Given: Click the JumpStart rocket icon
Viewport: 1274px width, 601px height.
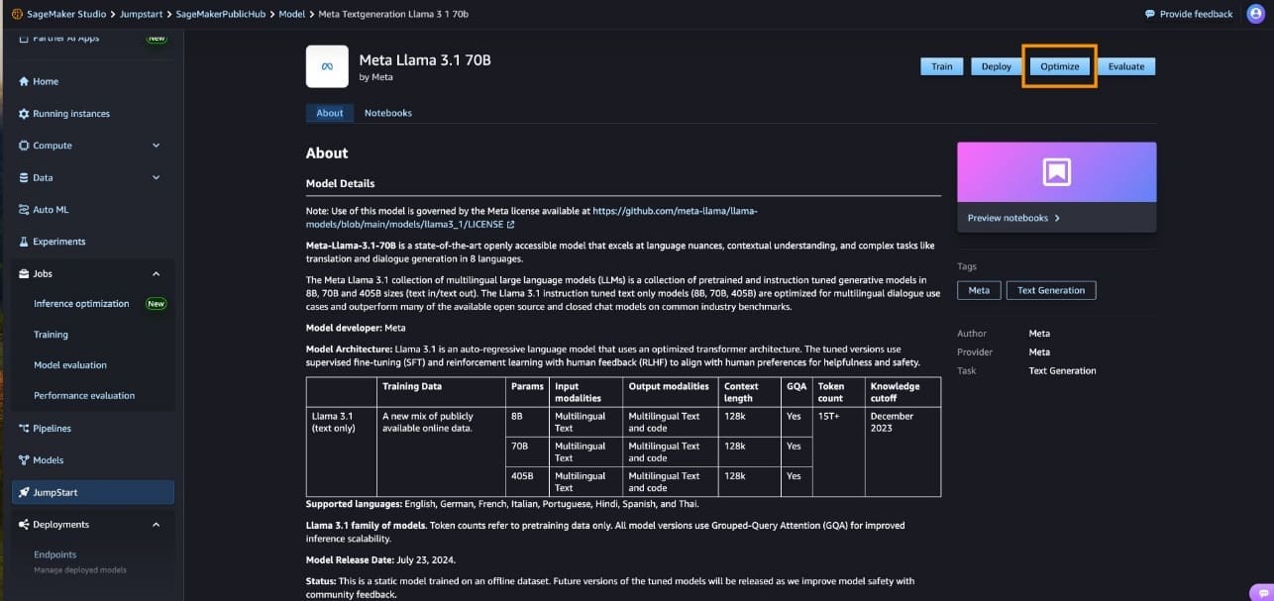Looking at the screenshot, I should tap(24, 492).
